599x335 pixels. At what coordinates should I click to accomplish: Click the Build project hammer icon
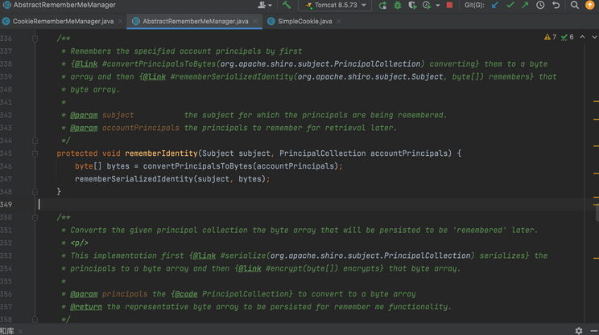pyautogui.click(x=287, y=5)
